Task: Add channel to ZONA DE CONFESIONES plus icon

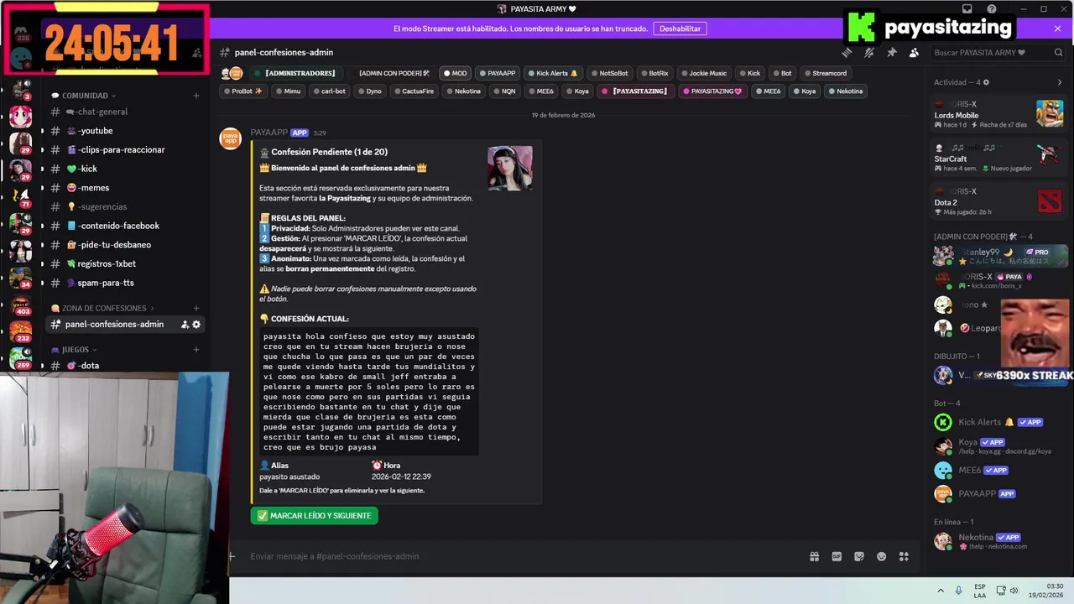Action: (x=196, y=308)
